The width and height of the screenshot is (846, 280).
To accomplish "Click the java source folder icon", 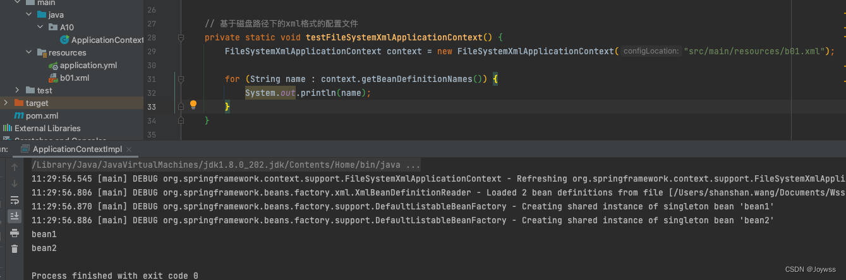I will pyautogui.click(x=42, y=15).
